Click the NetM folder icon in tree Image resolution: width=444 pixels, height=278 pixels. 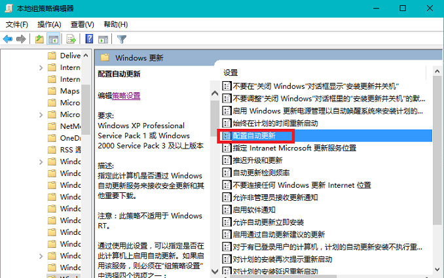[x=52, y=126]
